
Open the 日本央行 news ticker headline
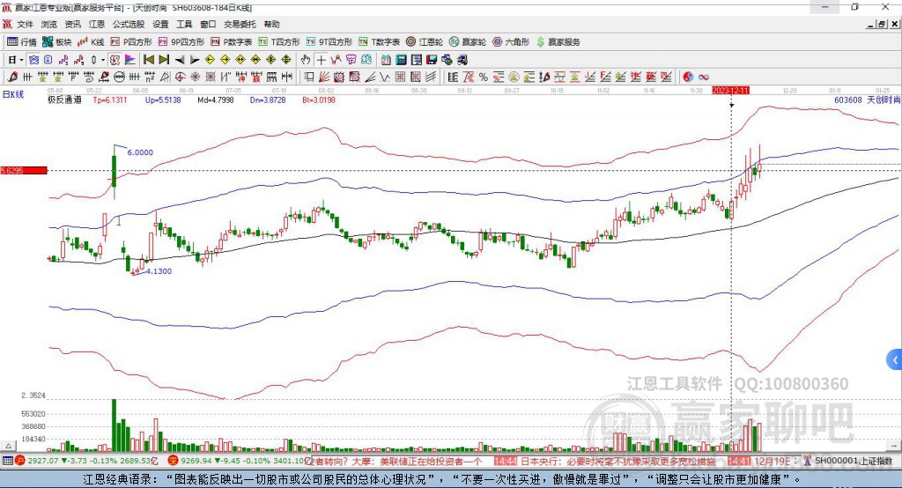coord(617,461)
